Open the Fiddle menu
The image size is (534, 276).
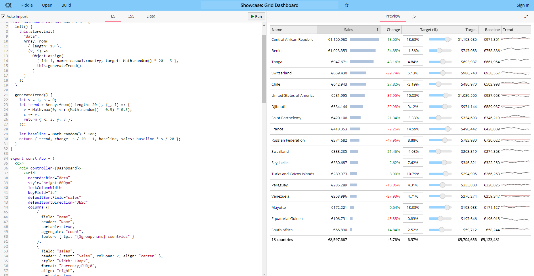[27, 5]
